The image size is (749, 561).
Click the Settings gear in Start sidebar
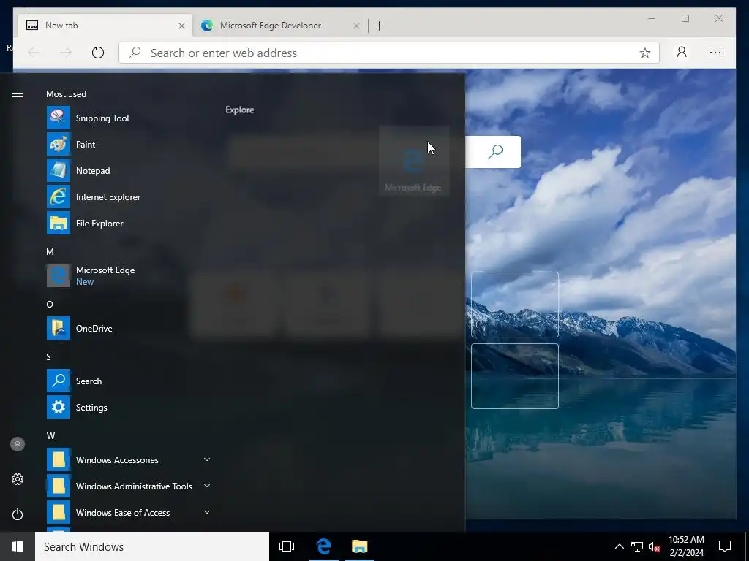[x=18, y=479]
